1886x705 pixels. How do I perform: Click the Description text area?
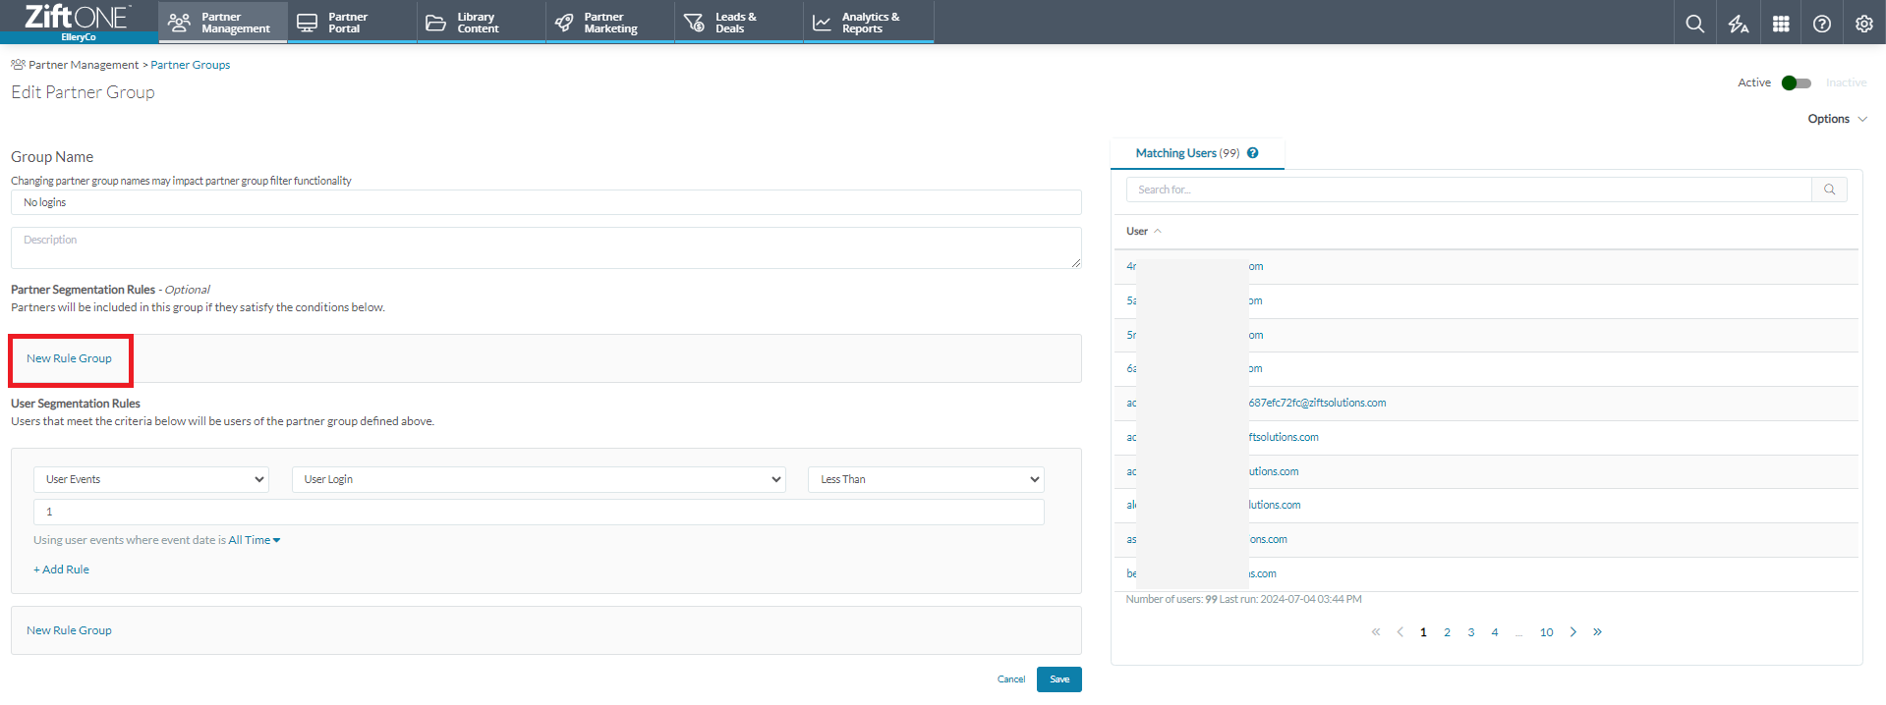point(546,247)
